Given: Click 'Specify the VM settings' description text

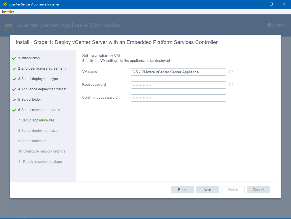Looking at the screenshot, I should pos(126,61).
